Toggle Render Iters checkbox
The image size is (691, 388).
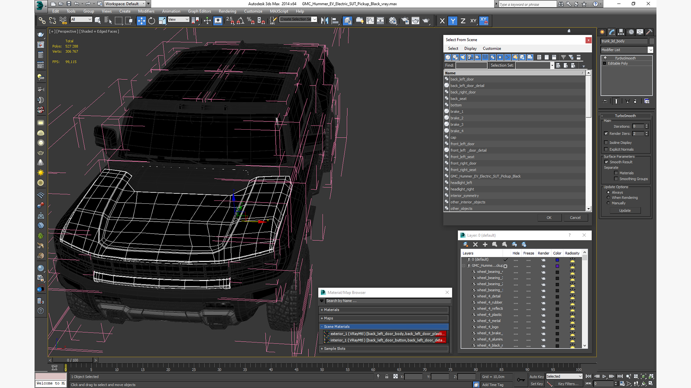tap(606, 133)
